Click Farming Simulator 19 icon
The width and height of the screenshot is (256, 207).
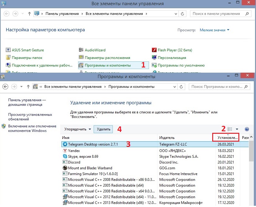[x=65, y=174]
